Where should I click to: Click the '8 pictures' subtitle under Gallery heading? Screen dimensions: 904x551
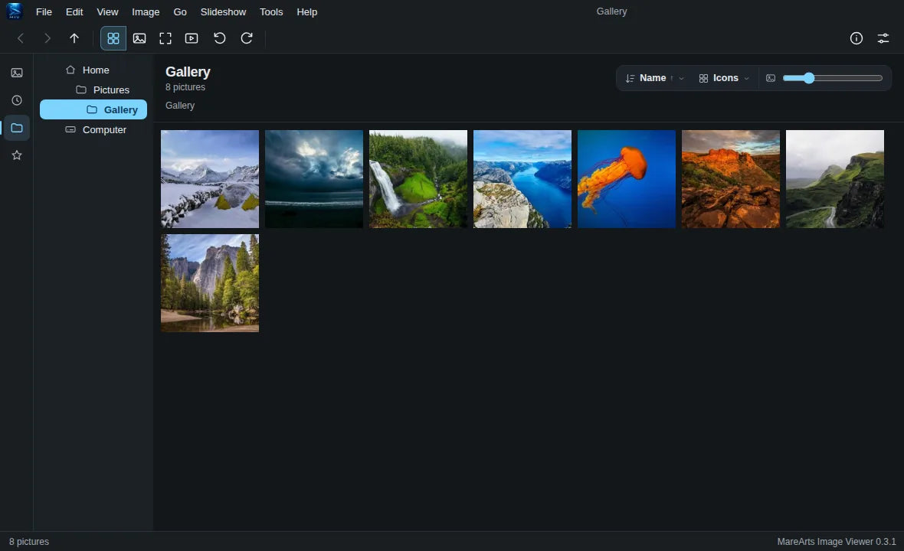point(185,87)
